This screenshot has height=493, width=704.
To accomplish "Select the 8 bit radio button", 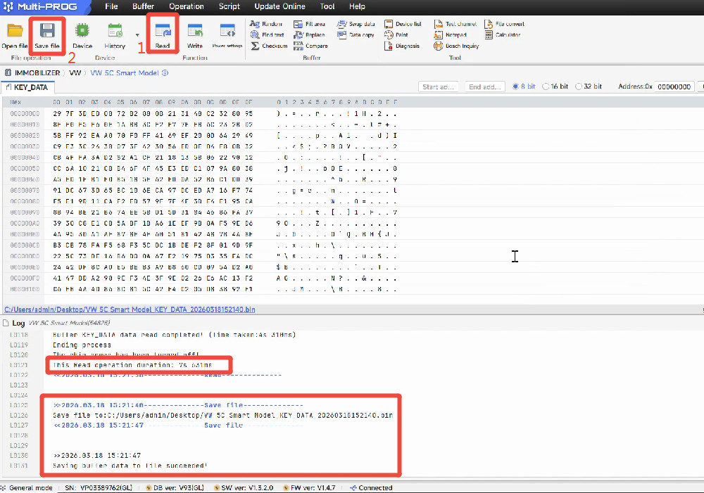I will click(x=516, y=87).
